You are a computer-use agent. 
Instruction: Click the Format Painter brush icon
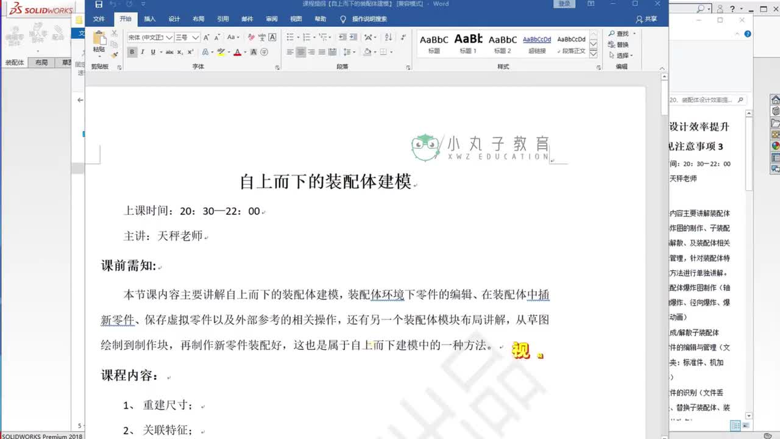pyautogui.click(x=114, y=55)
